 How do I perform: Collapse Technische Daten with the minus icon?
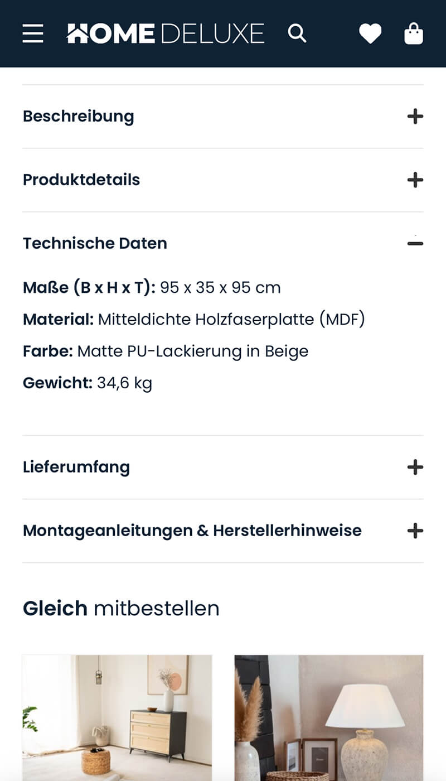(x=415, y=243)
